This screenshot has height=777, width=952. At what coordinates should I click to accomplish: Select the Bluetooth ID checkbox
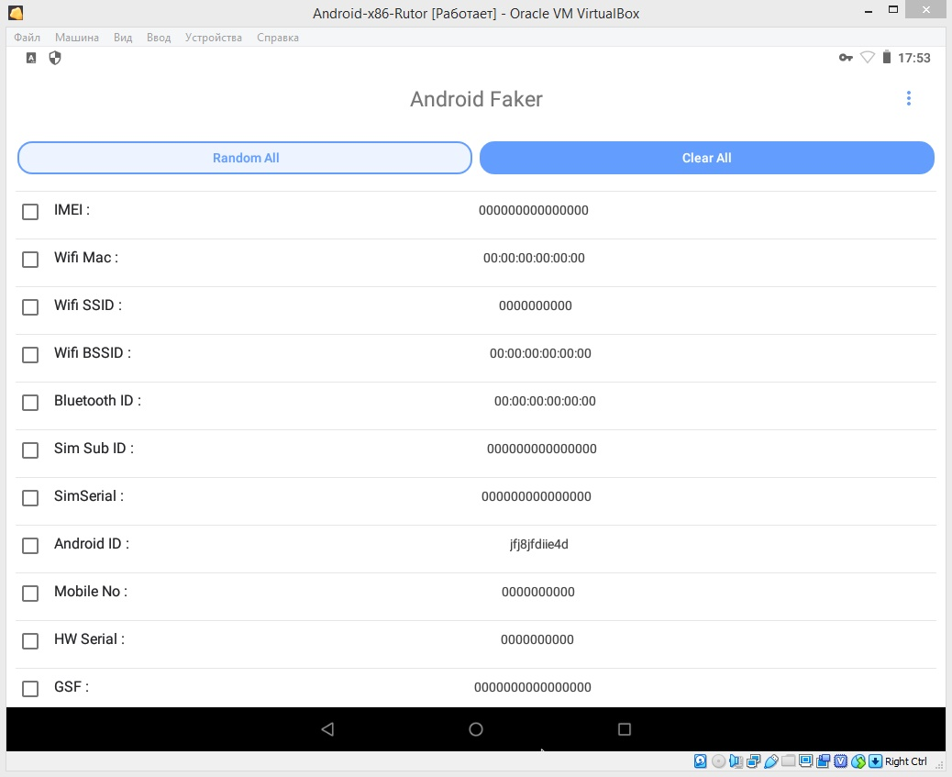pyautogui.click(x=30, y=403)
